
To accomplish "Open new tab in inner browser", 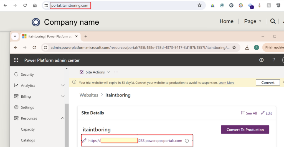I will point(86,36).
